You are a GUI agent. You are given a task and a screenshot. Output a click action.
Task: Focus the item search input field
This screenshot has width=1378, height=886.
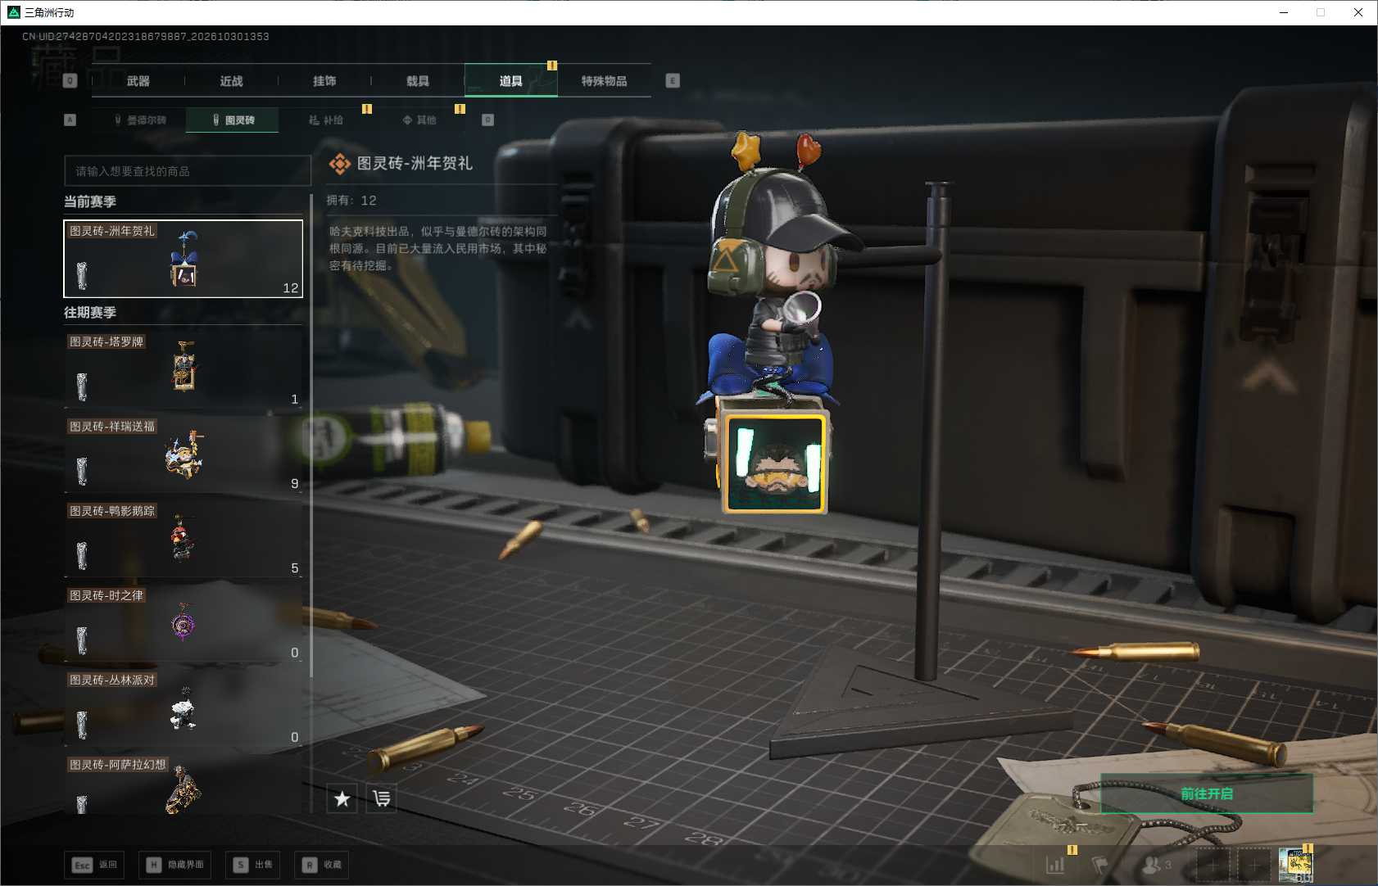click(x=188, y=171)
